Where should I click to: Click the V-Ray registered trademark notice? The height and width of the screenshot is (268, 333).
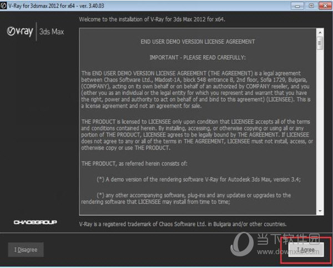[183, 224]
